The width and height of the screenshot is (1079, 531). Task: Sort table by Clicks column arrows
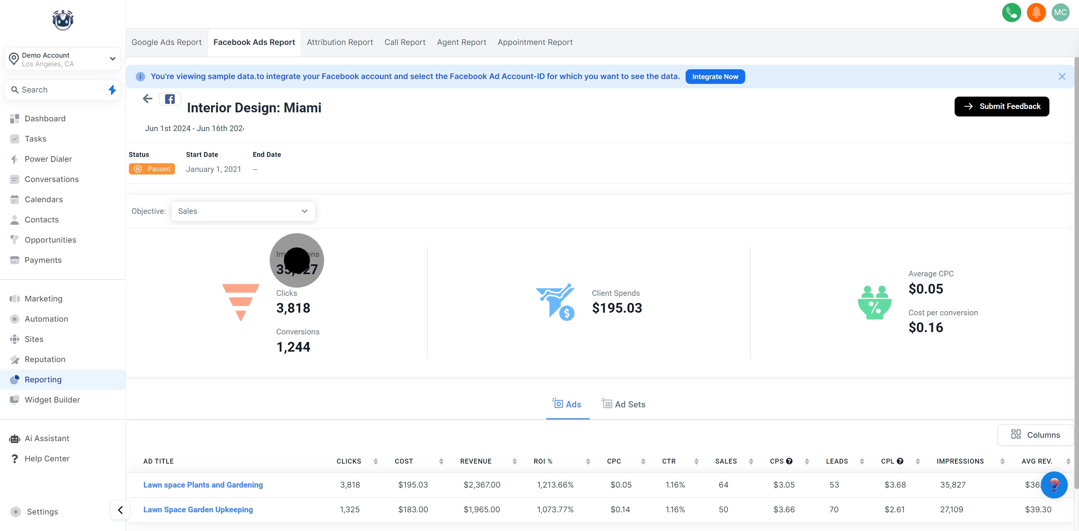tap(375, 461)
